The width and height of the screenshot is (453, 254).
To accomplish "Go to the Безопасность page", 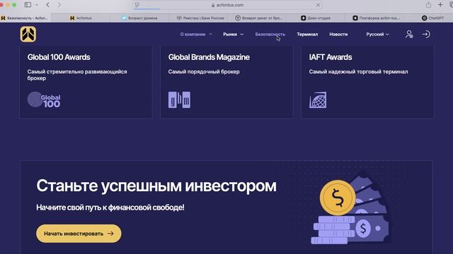I will 270,35.
